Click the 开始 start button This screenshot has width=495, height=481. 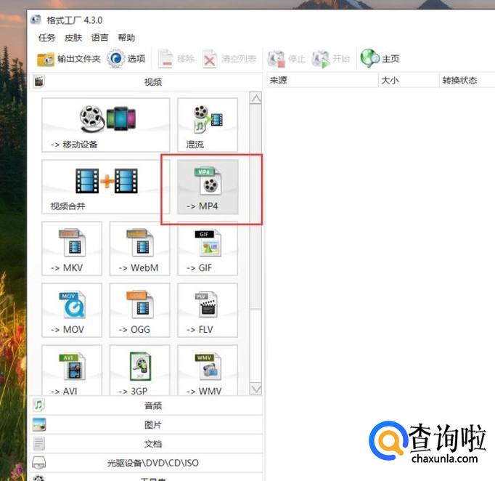pyautogui.click(x=331, y=59)
